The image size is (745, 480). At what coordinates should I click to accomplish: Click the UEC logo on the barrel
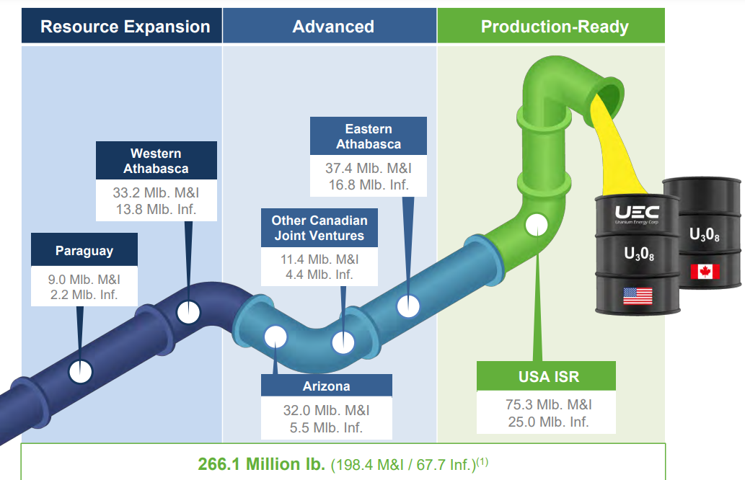point(637,213)
